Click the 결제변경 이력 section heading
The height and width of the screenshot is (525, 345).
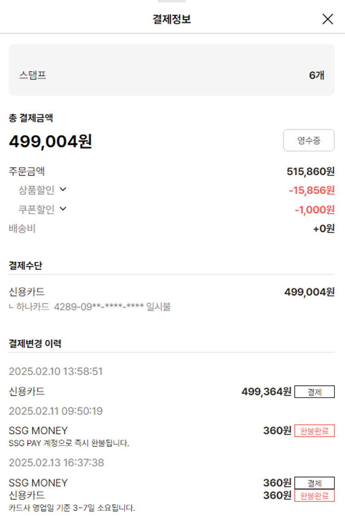click(35, 343)
